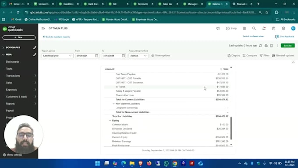This screenshot has width=298, height=168.
Task: Open Dashboards in the sidebar
Action: 13,62
